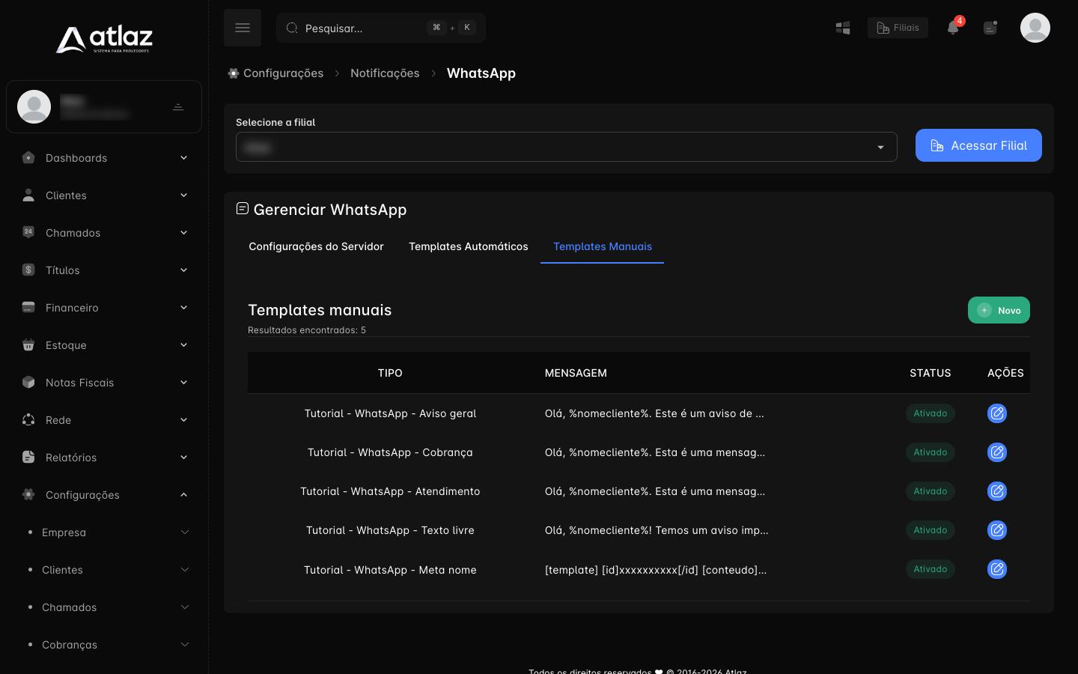
Task: Edit the Meta nome template
Action: click(x=997, y=569)
